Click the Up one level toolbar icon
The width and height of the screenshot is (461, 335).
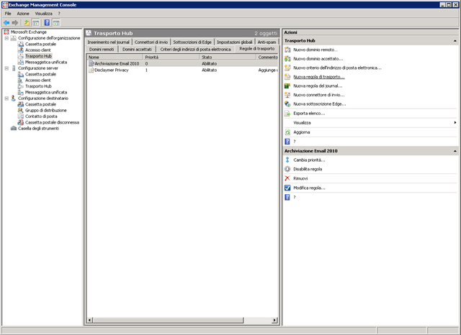coord(27,22)
